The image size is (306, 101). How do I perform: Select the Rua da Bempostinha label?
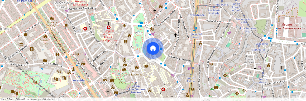166,18
